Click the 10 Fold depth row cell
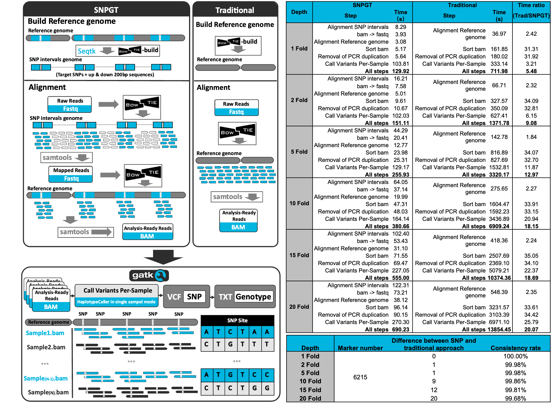Image resolution: width=551 pixels, height=406 pixels. (299, 203)
